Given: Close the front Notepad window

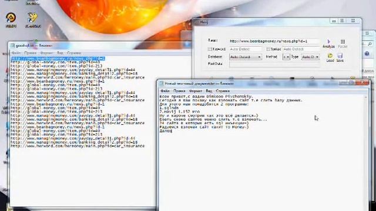Looking at the screenshot, I should pyautogui.click(x=363, y=83).
